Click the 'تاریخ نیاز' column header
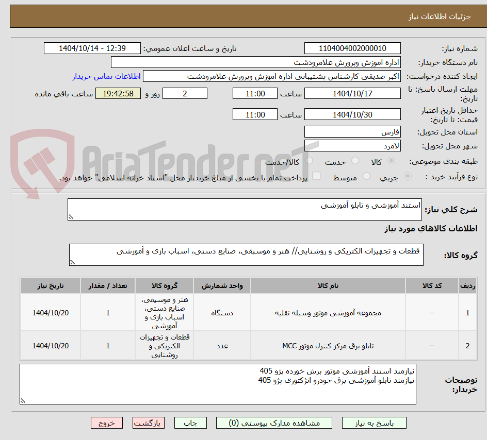The width and height of the screenshot is (487, 440). pyautogui.click(x=51, y=285)
